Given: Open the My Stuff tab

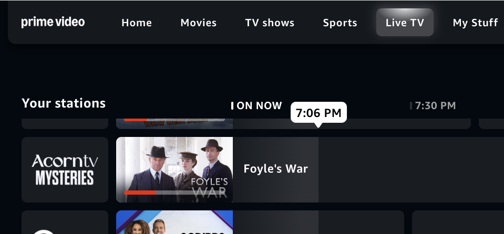Looking at the screenshot, I should [475, 23].
